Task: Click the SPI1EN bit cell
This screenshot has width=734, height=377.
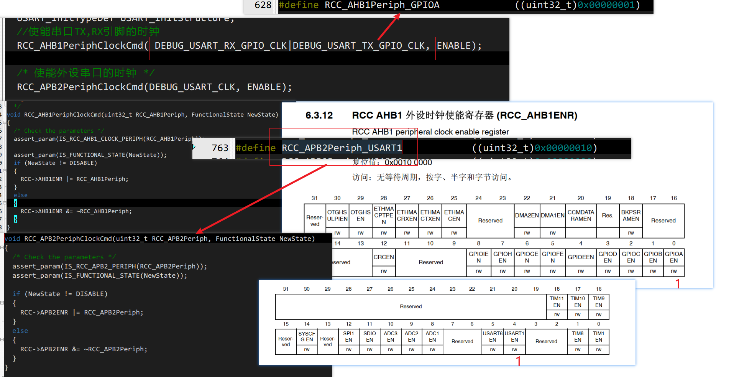Action: [348, 337]
